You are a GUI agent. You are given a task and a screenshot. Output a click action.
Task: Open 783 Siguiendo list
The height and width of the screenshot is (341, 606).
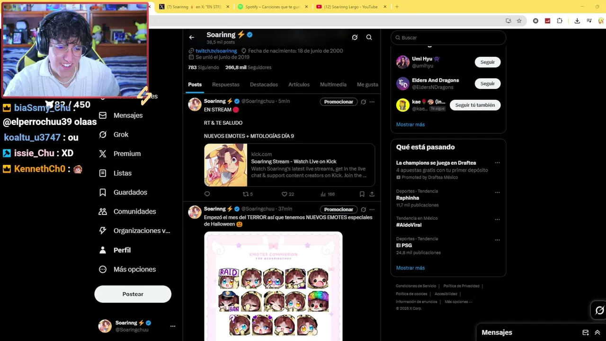[204, 67]
